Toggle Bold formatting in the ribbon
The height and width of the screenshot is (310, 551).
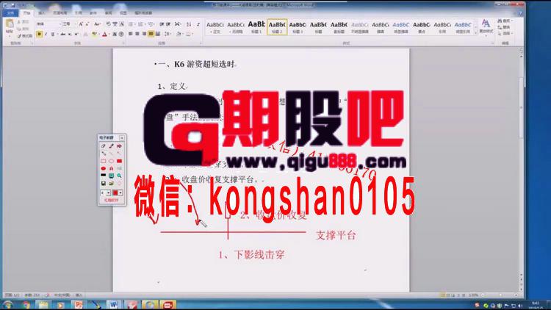click(40, 34)
